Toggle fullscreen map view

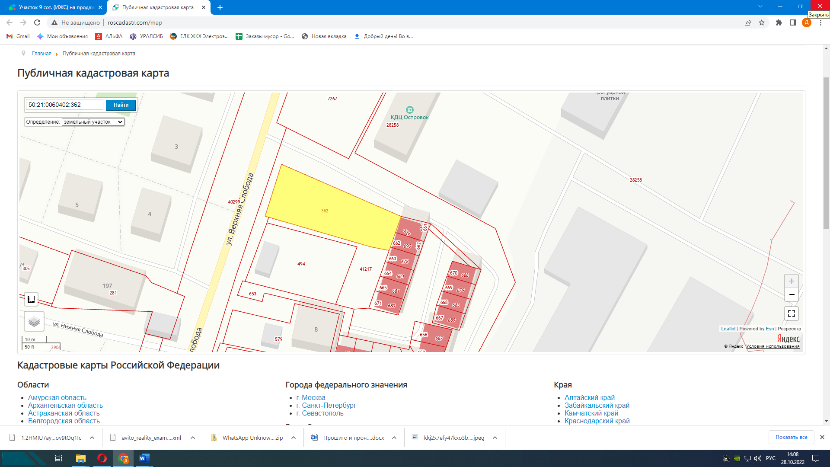(791, 313)
